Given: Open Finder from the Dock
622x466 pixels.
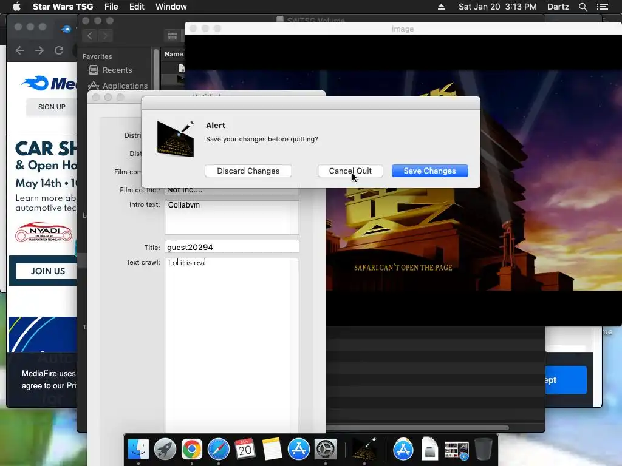Looking at the screenshot, I should (138, 450).
